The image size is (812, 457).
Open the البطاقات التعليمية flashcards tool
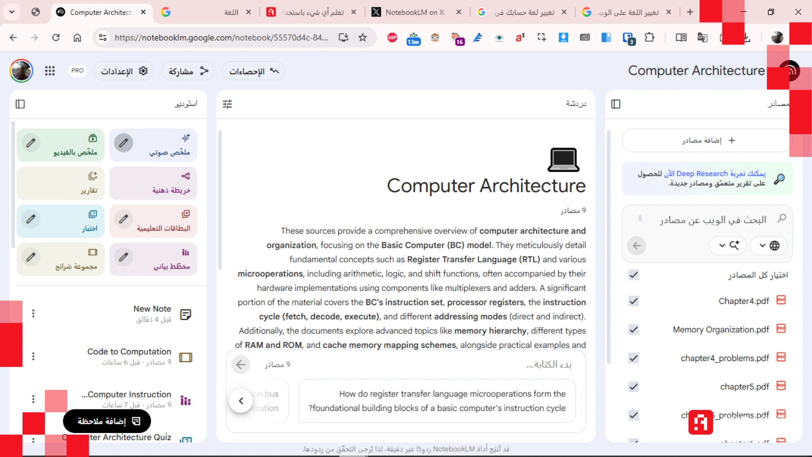coord(153,221)
